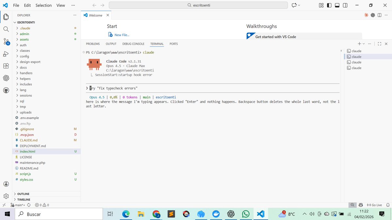This screenshot has width=392, height=220.
Task: Click the New File... link
Action: point(119,35)
